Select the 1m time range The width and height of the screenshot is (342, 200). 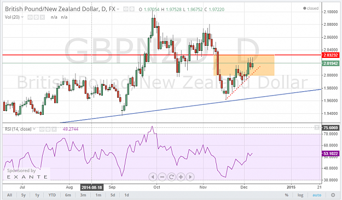98,195
